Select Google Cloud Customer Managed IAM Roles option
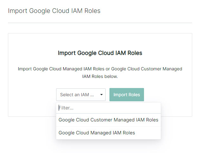 pyautogui.click(x=108, y=120)
